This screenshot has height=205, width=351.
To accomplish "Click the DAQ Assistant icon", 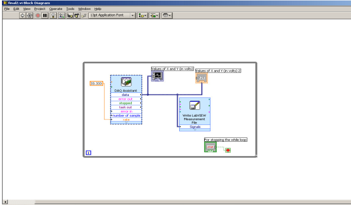I will (126, 82).
